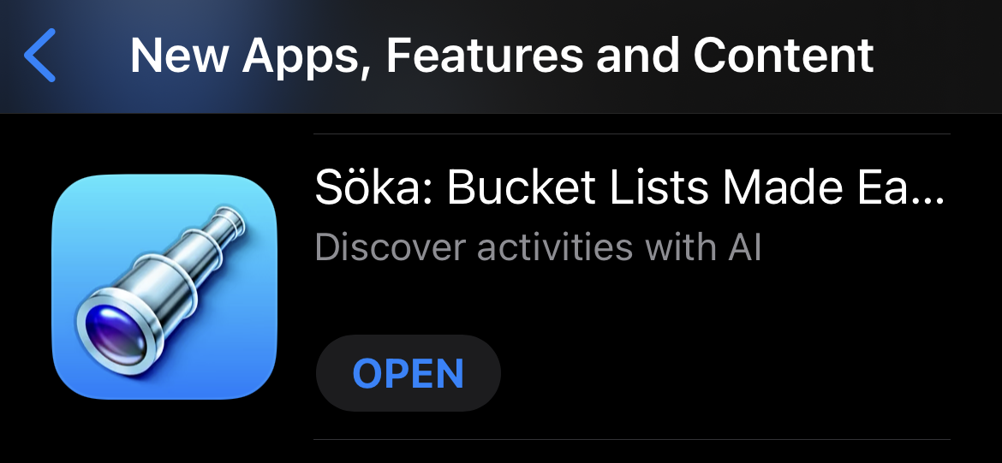Tap the word Content in the page title
Viewport: 1002px width, 463px height.
coord(784,56)
